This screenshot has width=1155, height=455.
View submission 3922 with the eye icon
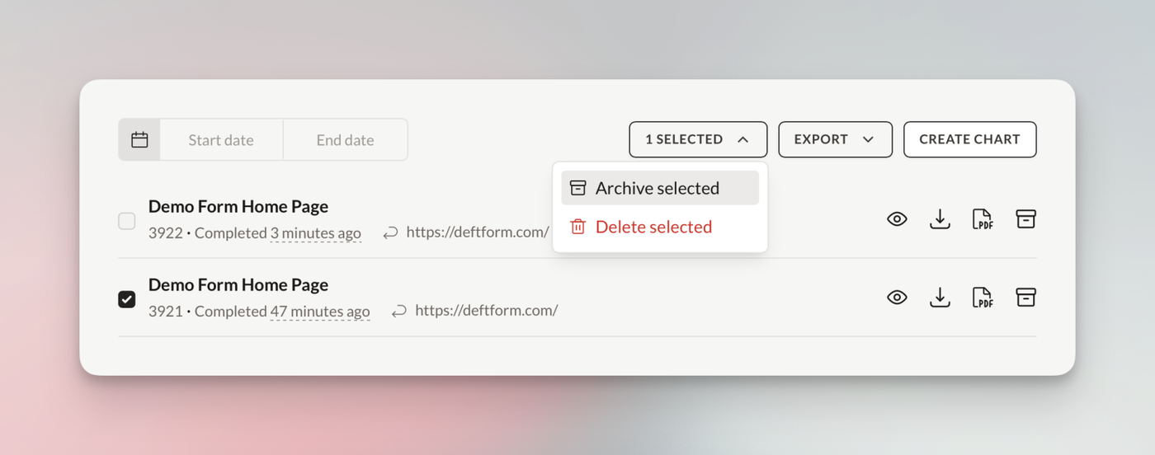pyautogui.click(x=897, y=219)
